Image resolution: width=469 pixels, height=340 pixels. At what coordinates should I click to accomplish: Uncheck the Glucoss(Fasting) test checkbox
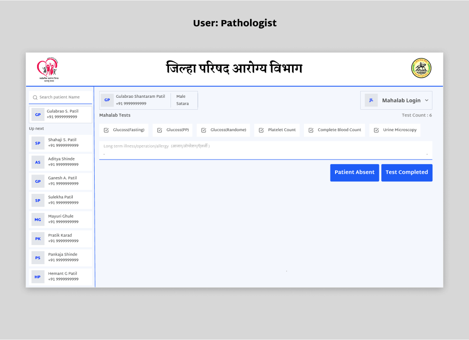click(x=107, y=130)
